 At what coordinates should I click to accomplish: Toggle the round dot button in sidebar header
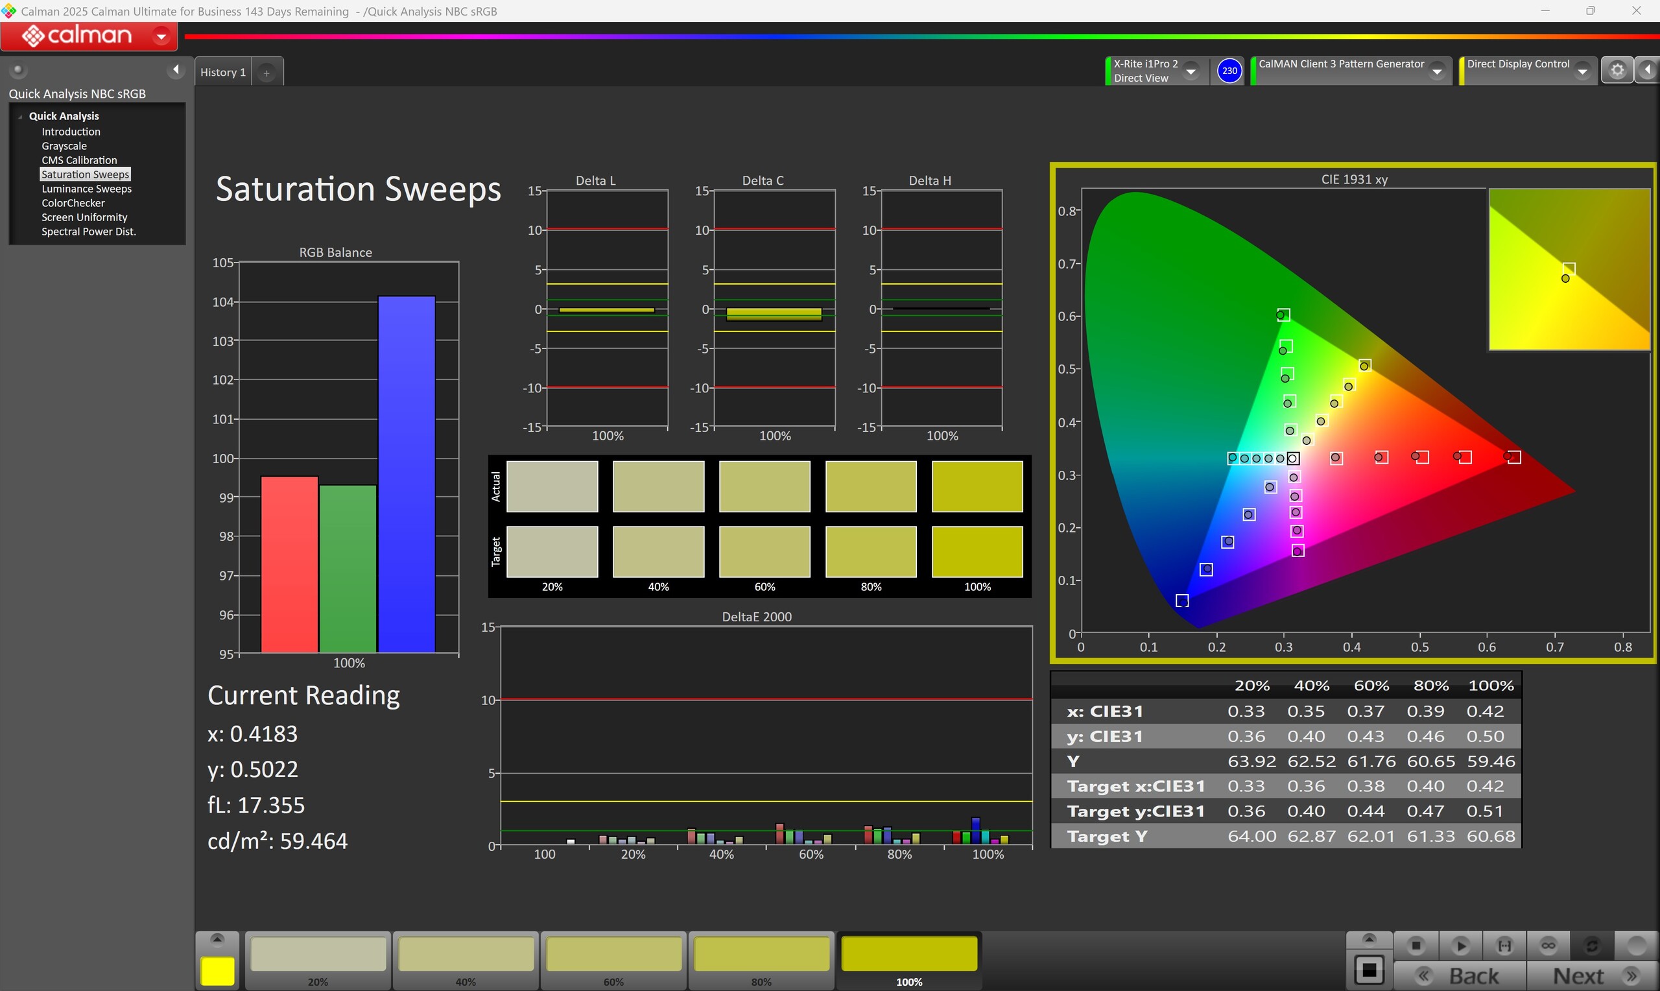[18, 69]
